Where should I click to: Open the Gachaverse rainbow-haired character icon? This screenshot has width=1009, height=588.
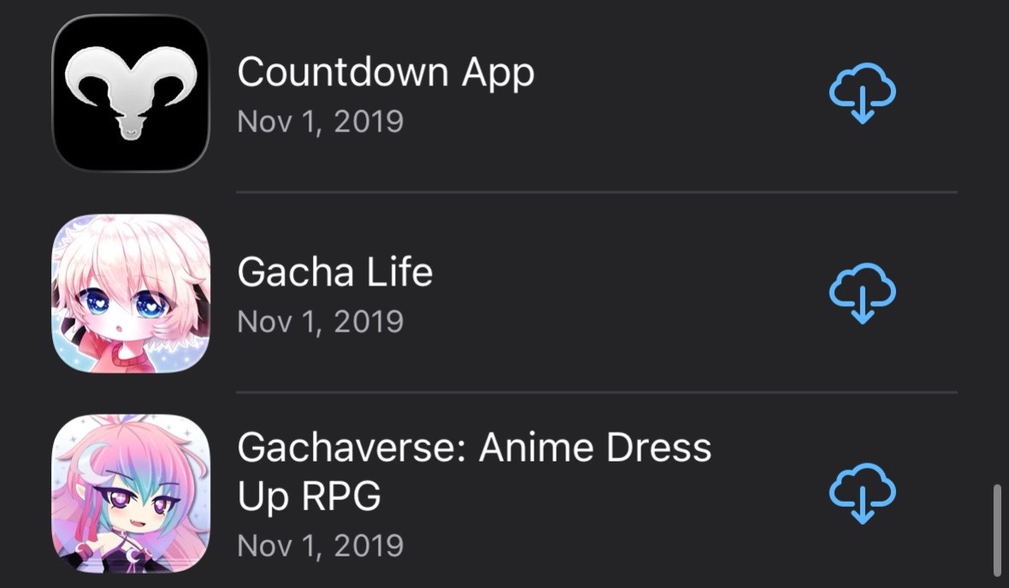click(x=131, y=493)
